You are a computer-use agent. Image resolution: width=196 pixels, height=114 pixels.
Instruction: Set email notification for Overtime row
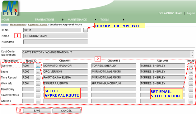(x=191, y=66)
